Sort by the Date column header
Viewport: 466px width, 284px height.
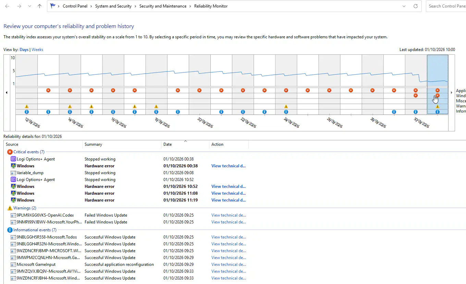[x=185, y=144]
